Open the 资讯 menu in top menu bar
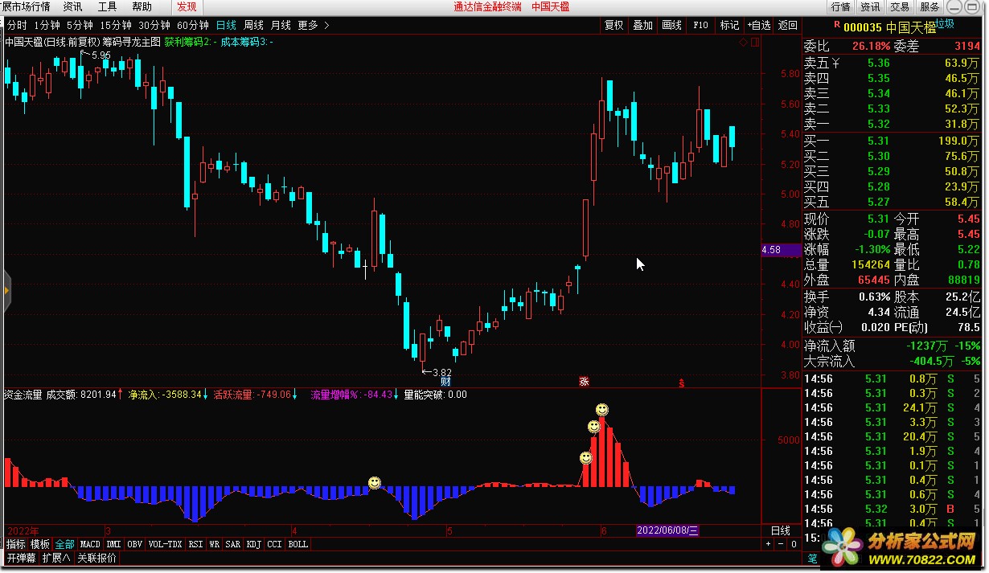 [72, 6]
